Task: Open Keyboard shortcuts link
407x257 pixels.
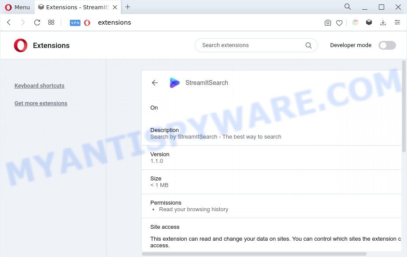Action: click(40, 85)
